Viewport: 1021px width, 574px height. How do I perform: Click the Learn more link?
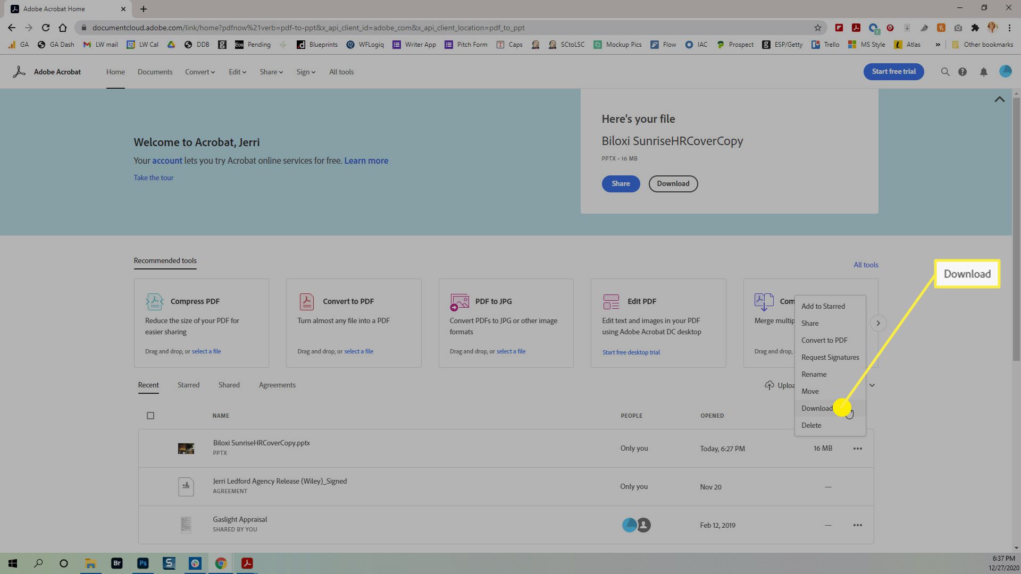pyautogui.click(x=366, y=161)
